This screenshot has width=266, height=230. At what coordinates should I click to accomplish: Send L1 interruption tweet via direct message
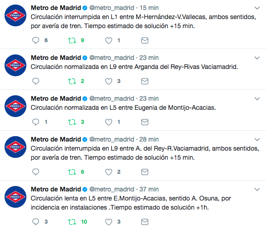coord(145,40)
